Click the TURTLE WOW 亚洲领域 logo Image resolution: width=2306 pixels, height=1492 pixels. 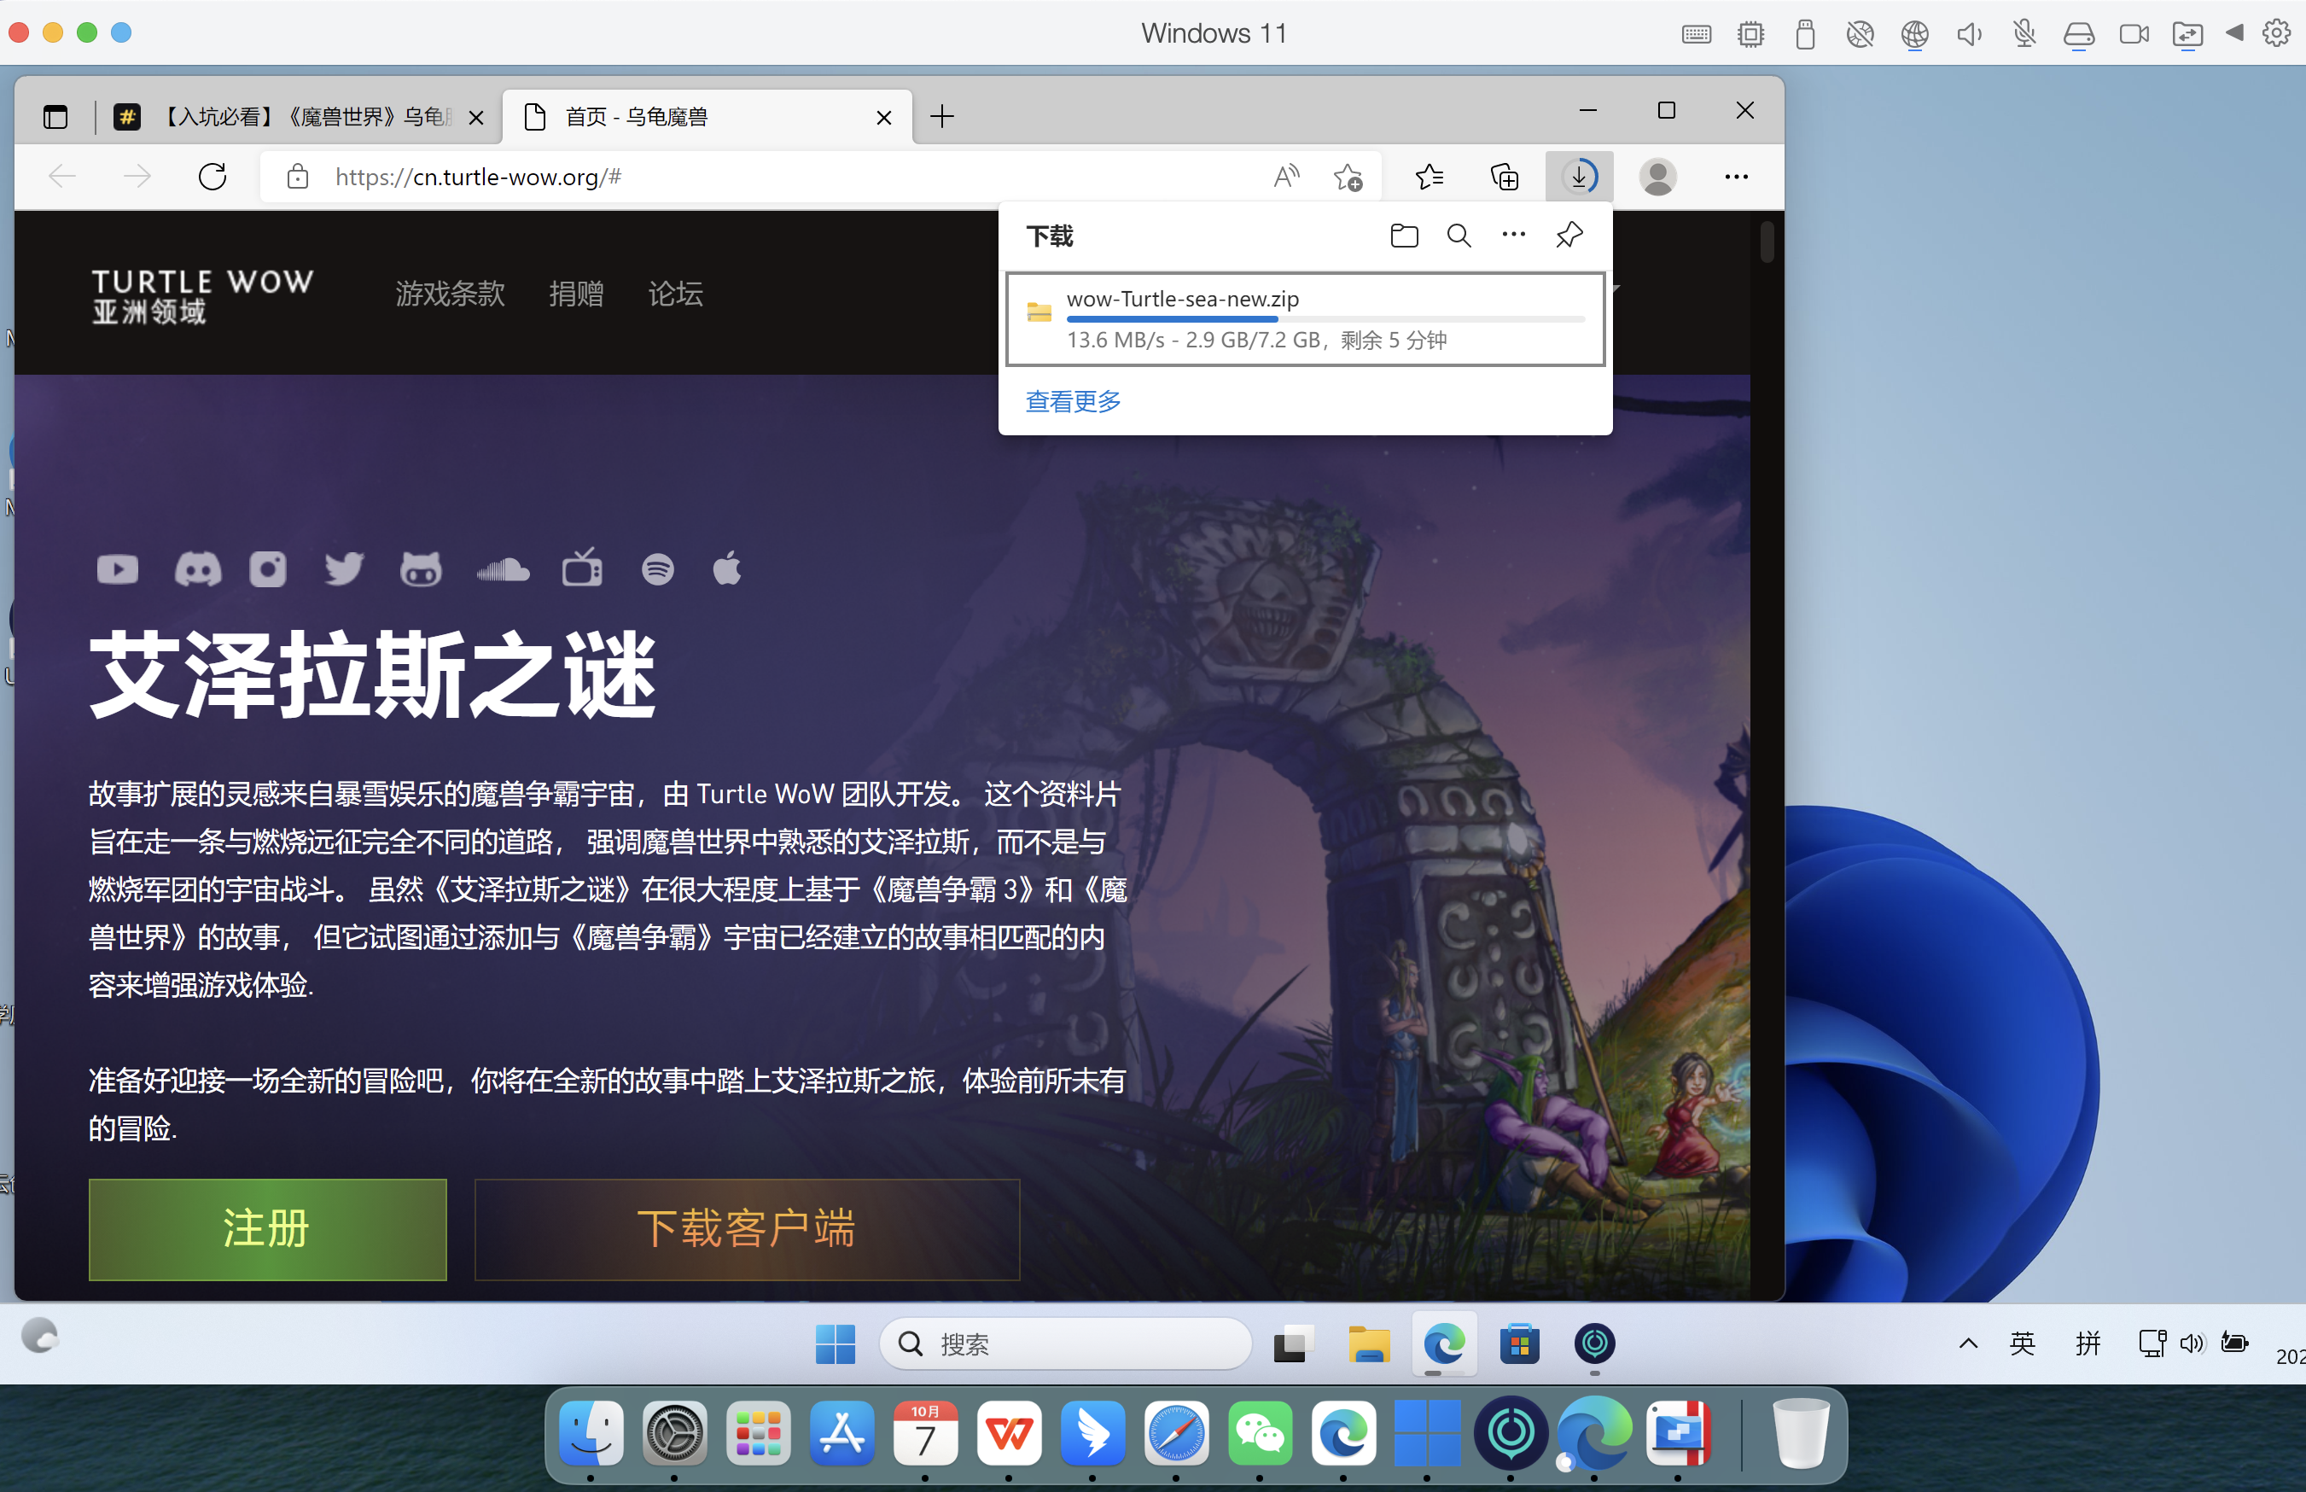[202, 295]
